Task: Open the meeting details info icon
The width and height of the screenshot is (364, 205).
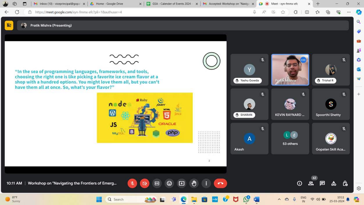Action: click(x=300, y=183)
